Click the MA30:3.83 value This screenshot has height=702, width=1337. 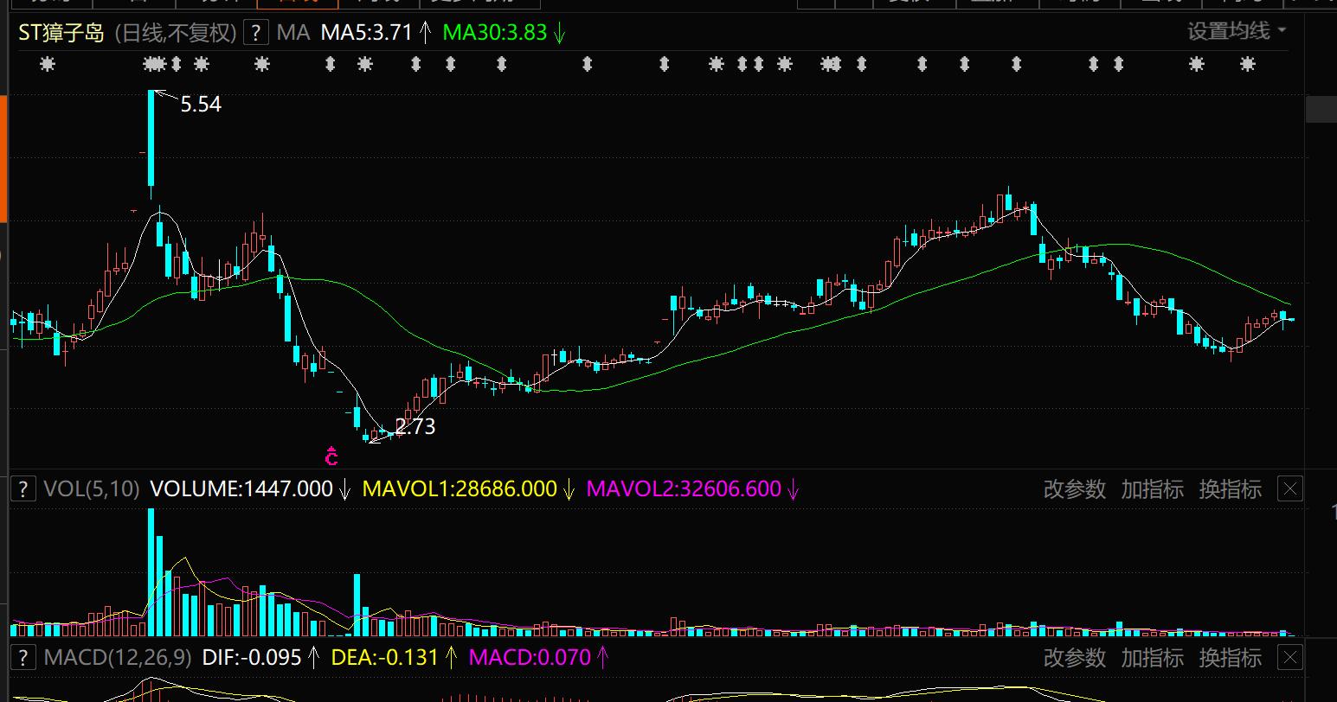pyautogui.click(x=495, y=33)
